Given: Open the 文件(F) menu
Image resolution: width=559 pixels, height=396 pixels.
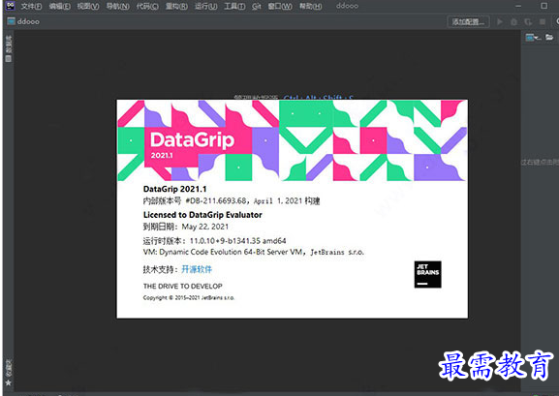Looking at the screenshot, I should coord(31,7).
